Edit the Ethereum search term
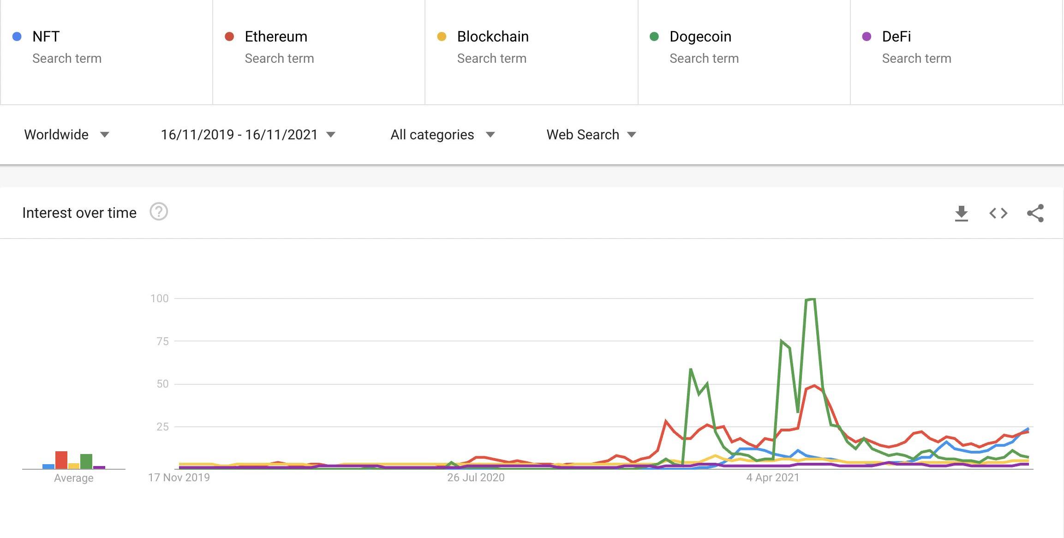The image size is (1064, 538). pyautogui.click(x=276, y=36)
